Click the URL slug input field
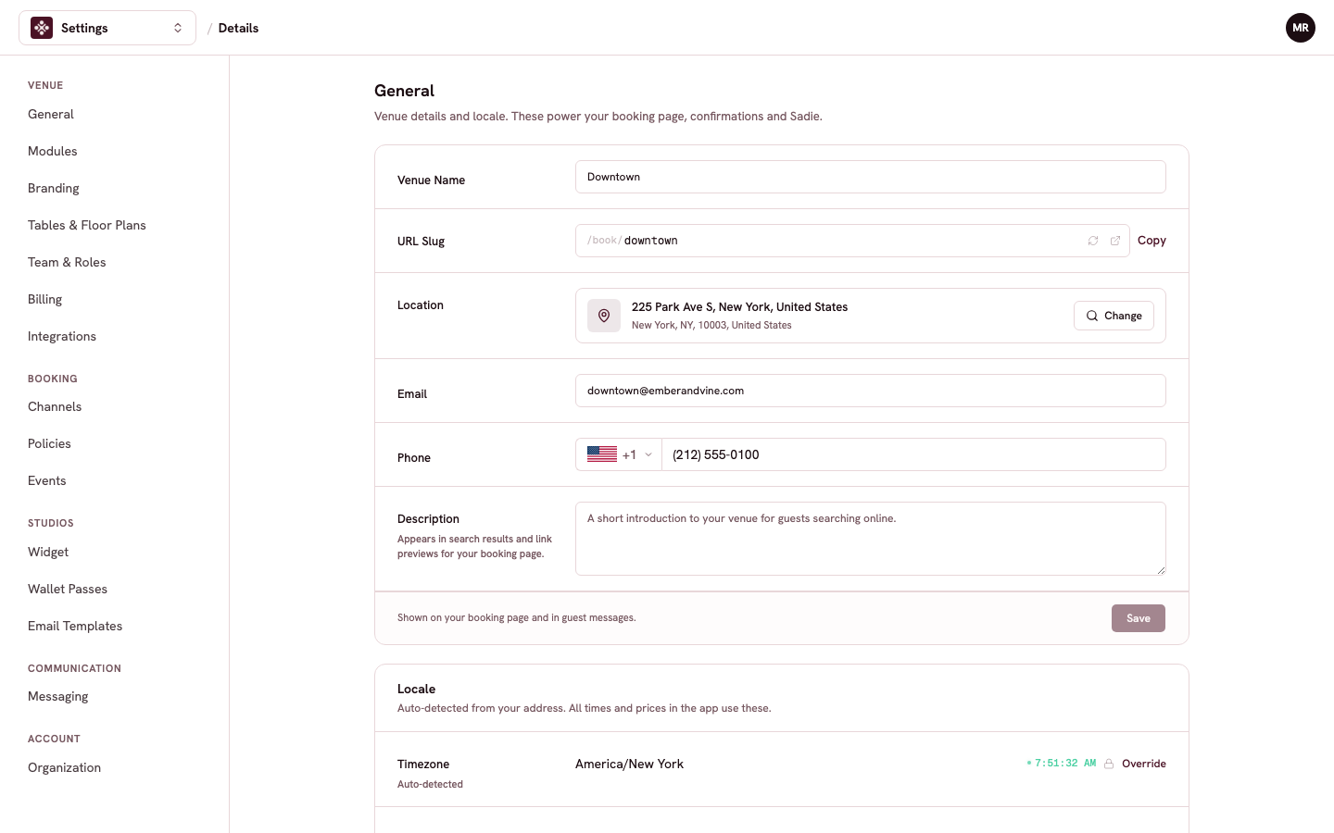Screen dimensions: 1334x833 point(852,241)
